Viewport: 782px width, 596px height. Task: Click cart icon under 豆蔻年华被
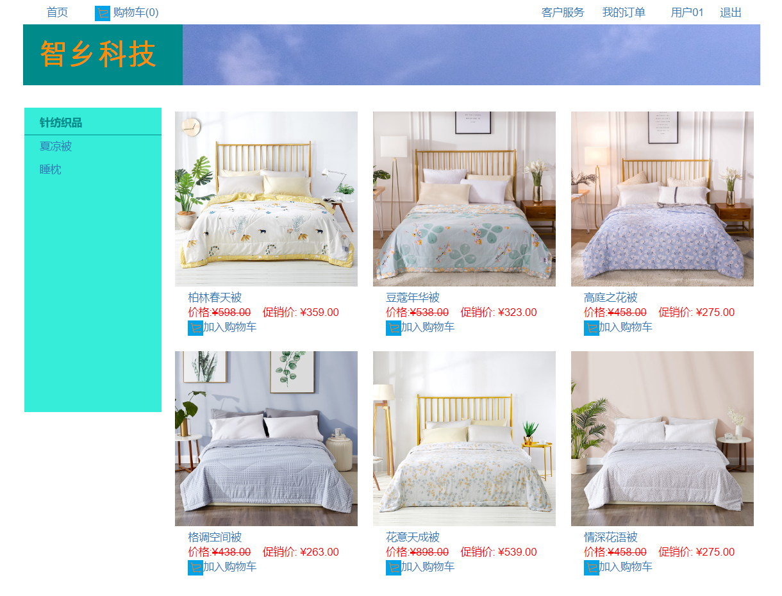(x=394, y=328)
